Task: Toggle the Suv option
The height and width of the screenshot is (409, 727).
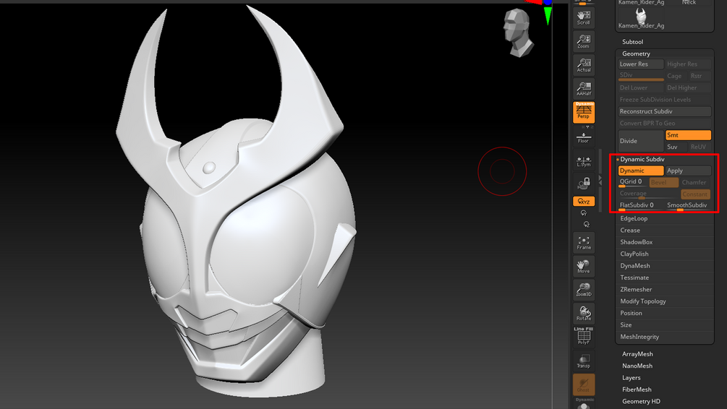Action: 676,147
